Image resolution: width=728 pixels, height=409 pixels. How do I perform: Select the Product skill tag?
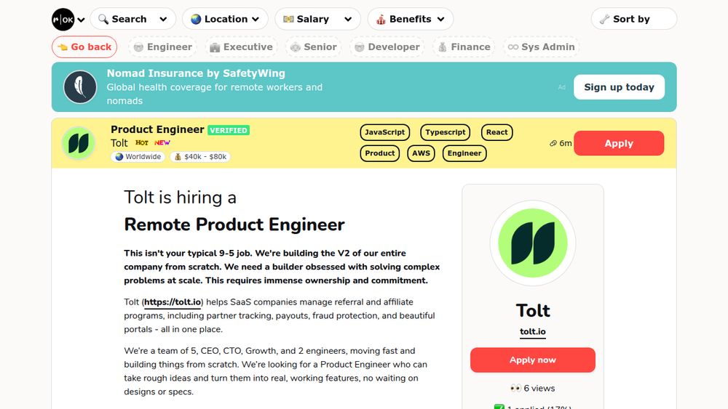tap(380, 153)
